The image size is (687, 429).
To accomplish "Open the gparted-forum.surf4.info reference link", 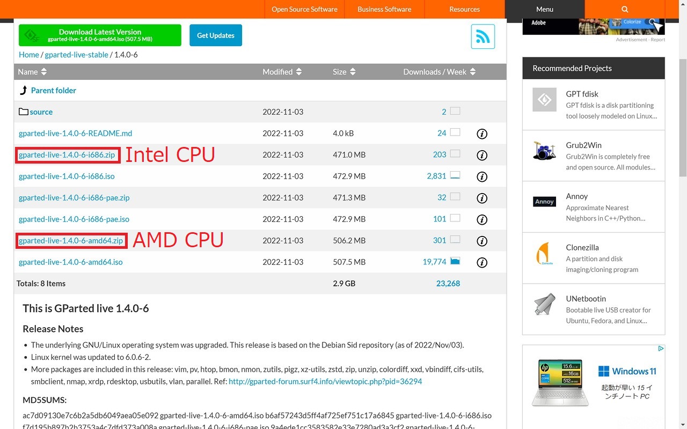I will [325, 382].
